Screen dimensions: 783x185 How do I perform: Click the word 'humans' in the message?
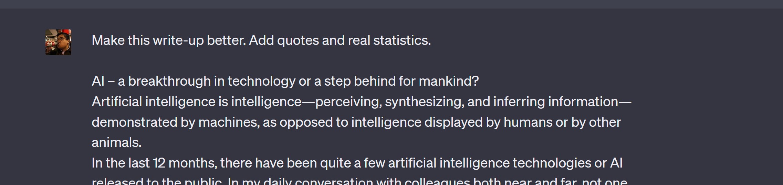click(x=528, y=122)
